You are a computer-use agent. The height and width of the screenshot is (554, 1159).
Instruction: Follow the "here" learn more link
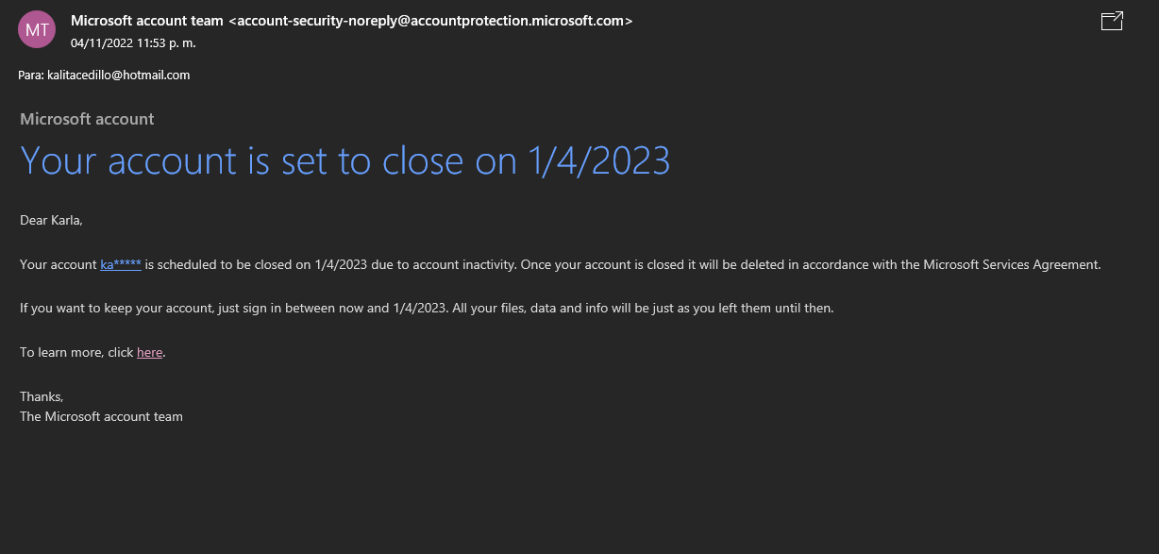pos(150,352)
